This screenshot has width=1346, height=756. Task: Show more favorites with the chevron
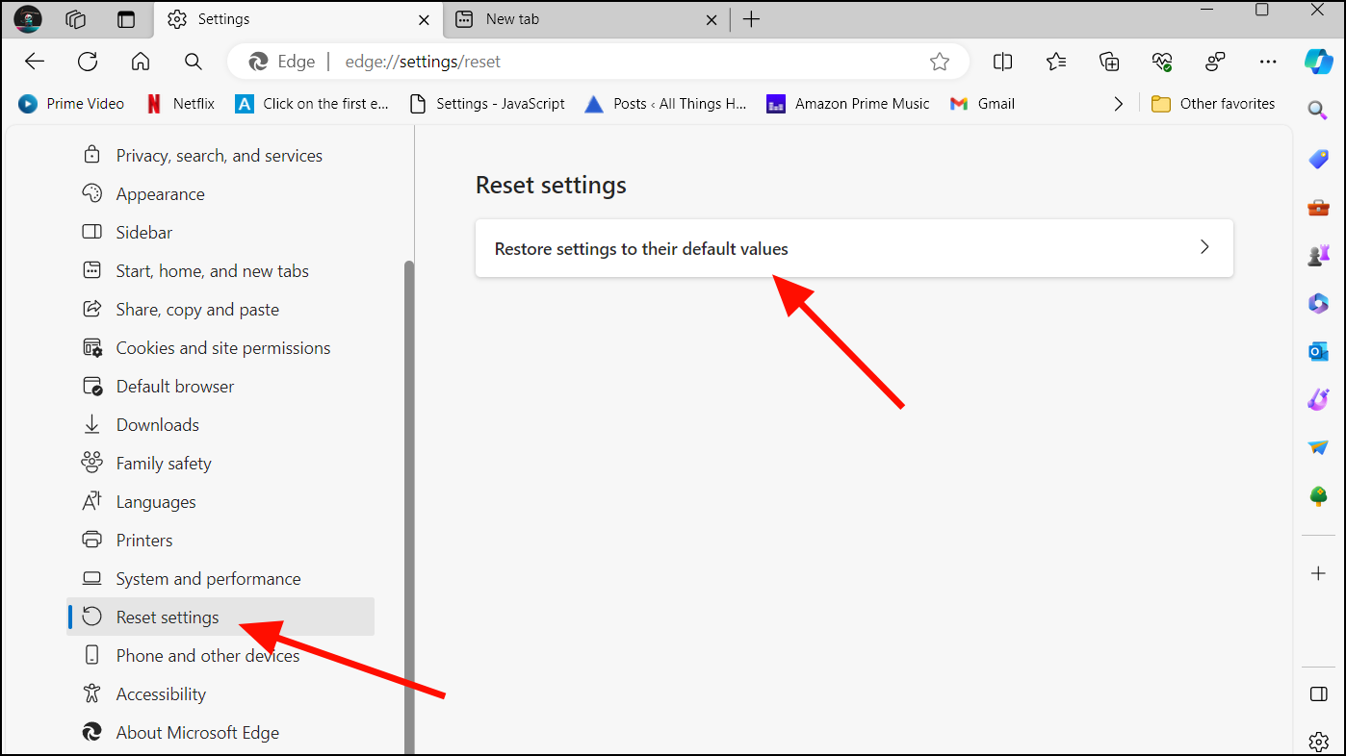pyautogui.click(x=1118, y=103)
